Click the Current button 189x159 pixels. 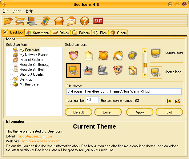point(108,112)
